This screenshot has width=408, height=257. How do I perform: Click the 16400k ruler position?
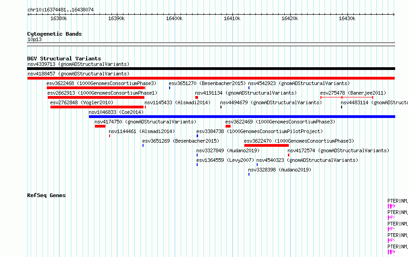[x=174, y=18]
